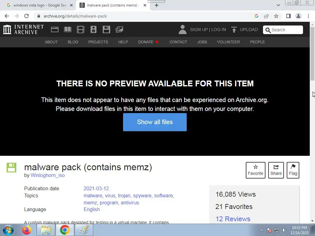Screen dimensions: 315x236
Task: Reload the page
Action: [26, 16]
